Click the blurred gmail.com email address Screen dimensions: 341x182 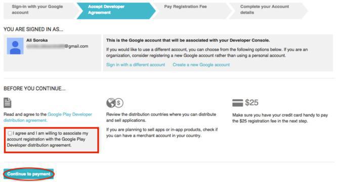[x=57, y=47]
